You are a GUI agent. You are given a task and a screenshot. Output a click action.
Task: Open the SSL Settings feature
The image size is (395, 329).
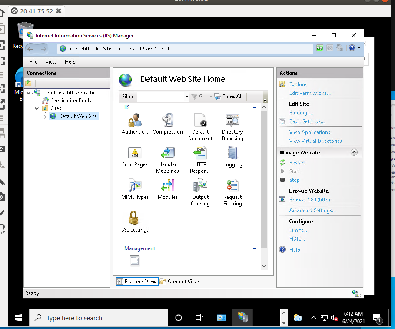tap(135, 222)
